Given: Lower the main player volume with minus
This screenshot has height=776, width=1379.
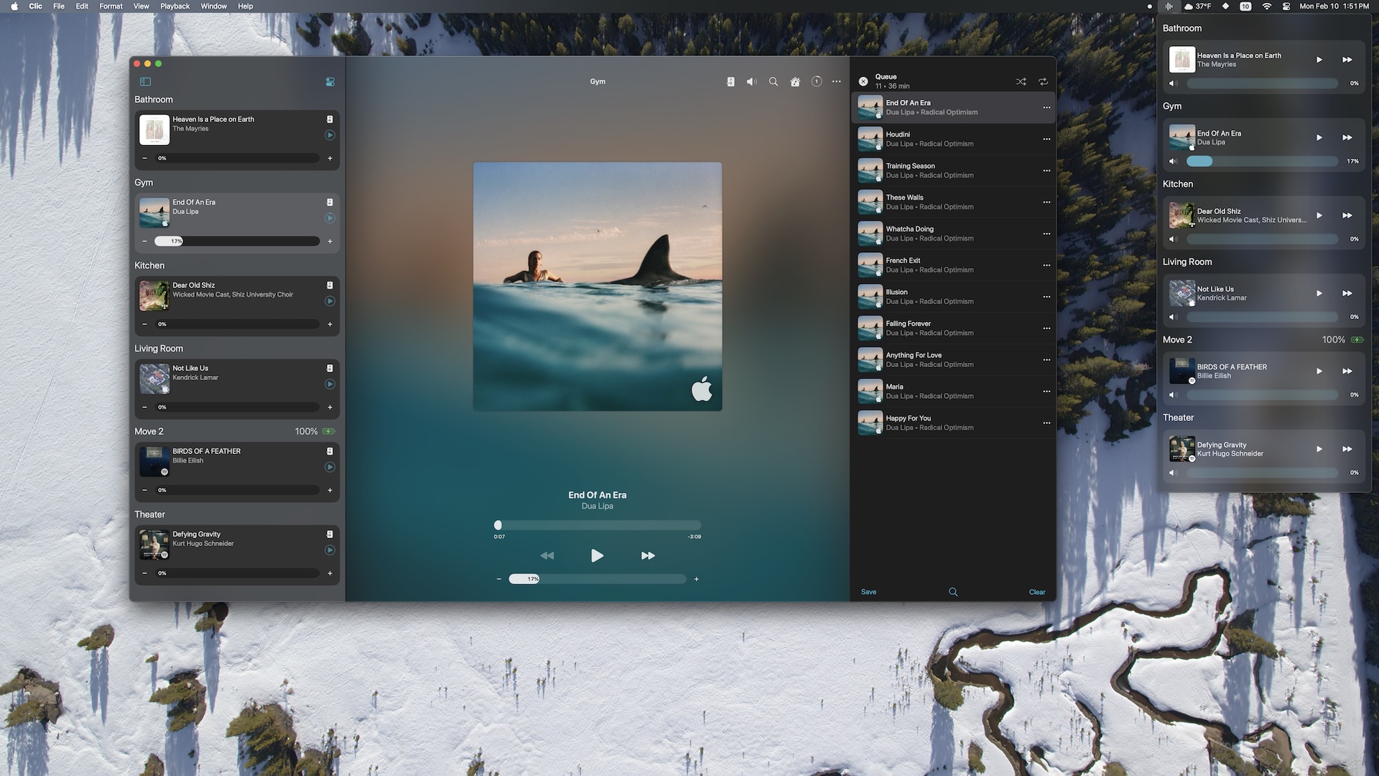Looking at the screenshot, I should 498,579.
